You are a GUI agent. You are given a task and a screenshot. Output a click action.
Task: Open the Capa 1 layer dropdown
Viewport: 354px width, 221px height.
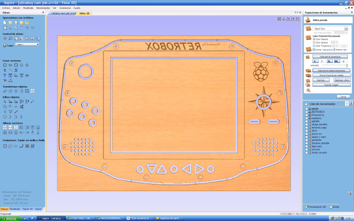click(x=27, y=45)
